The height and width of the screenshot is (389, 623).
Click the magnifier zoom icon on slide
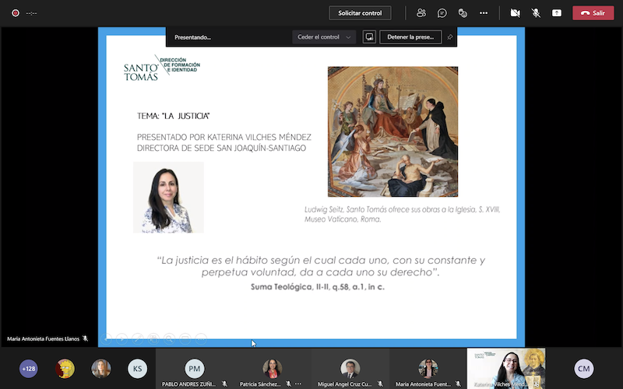click(x=169, y=338)
